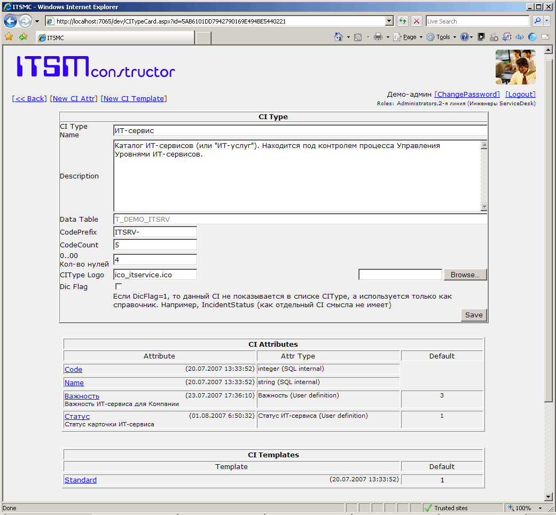This screenshot has height=515, width=556.
Task: Click the magnifier search icon
Action: [x=537, y=21]
